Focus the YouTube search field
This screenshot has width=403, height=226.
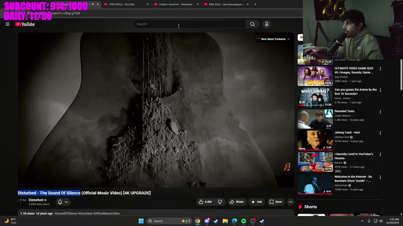coord(190,24)
